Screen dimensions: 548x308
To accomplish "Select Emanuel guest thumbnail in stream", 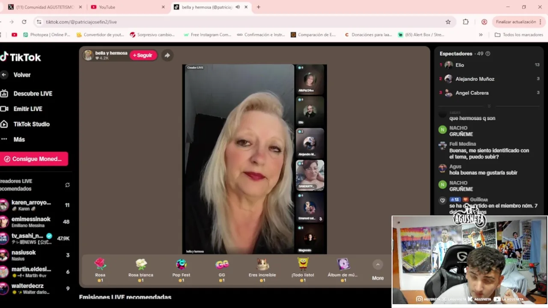I will [310, 207].
